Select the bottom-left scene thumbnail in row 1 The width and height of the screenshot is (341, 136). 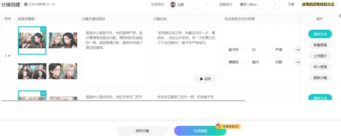(x=32, y=71)
